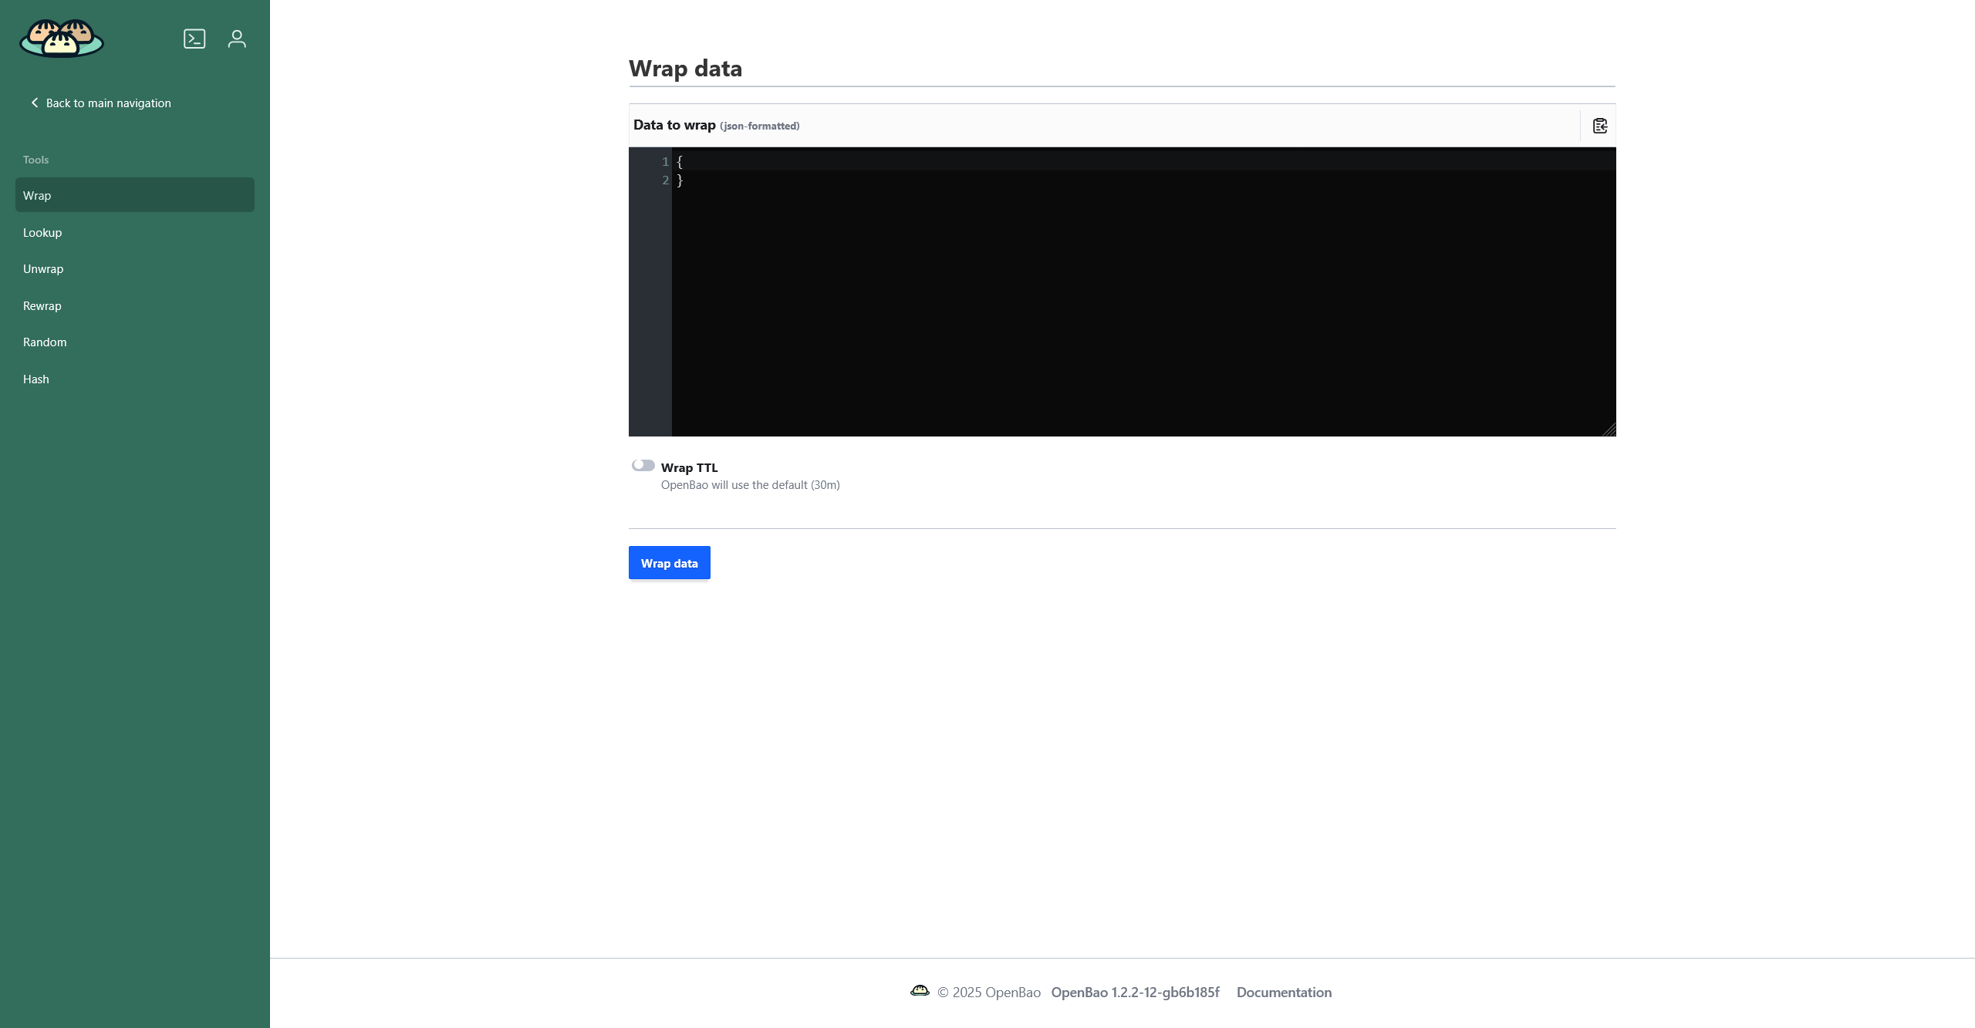Click line number 2 in editor gutter
Screen dimensions: 1975x1028
click(665, 180)
